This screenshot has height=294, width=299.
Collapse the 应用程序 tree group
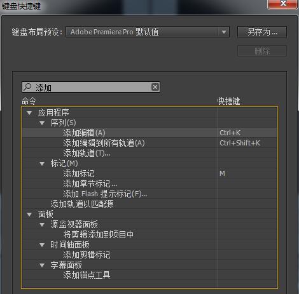pos(29,112)
